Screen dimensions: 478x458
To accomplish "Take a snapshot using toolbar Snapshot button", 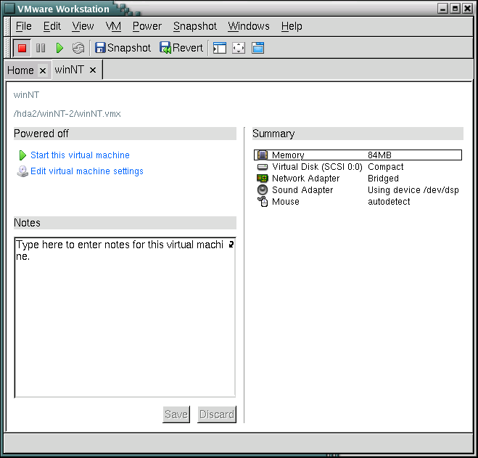I will coord(123,48).
